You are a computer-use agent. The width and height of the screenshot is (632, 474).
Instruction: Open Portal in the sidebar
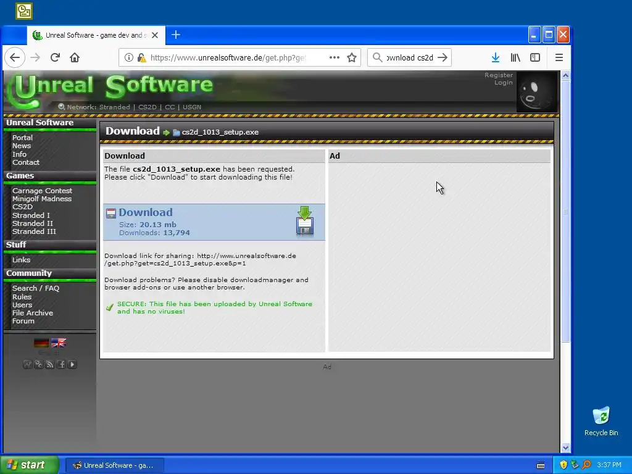click(x=23, y=138)
